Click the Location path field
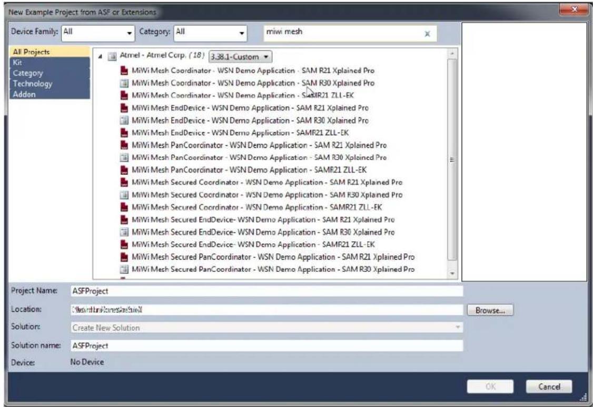 [266, 310]
